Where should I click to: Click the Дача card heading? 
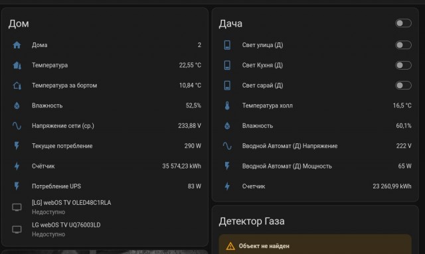[230, 24]
